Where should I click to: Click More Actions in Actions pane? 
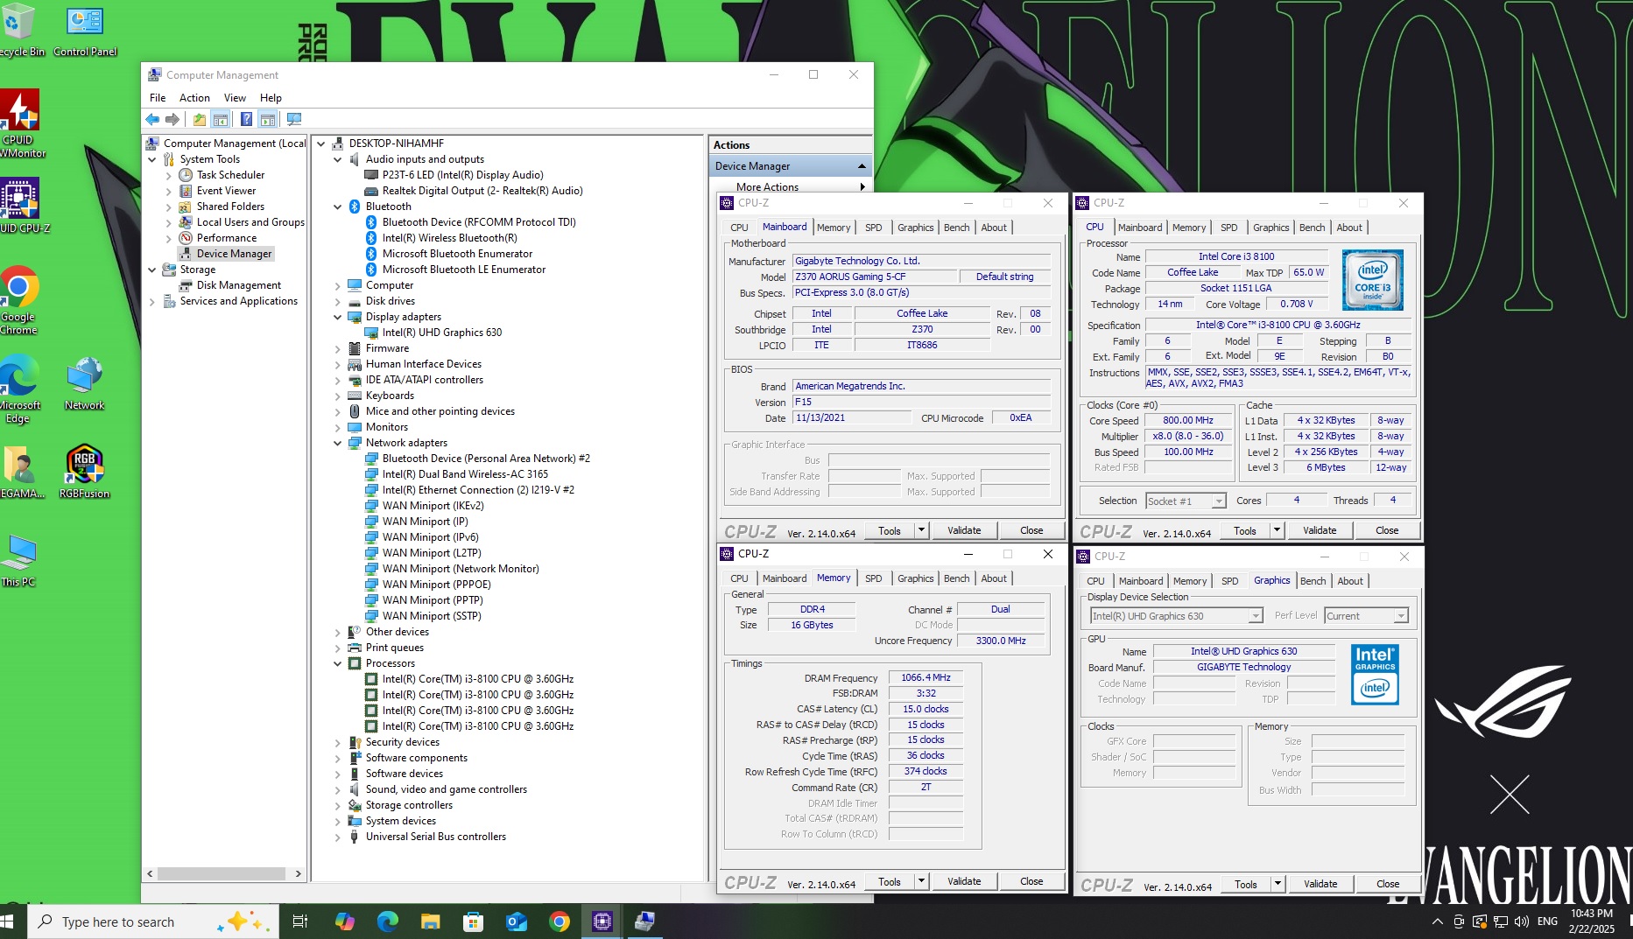tap(767, 187)
